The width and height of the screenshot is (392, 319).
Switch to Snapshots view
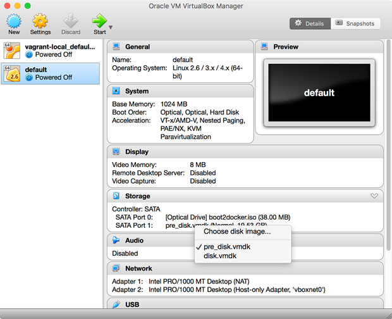tap(355, 23)
